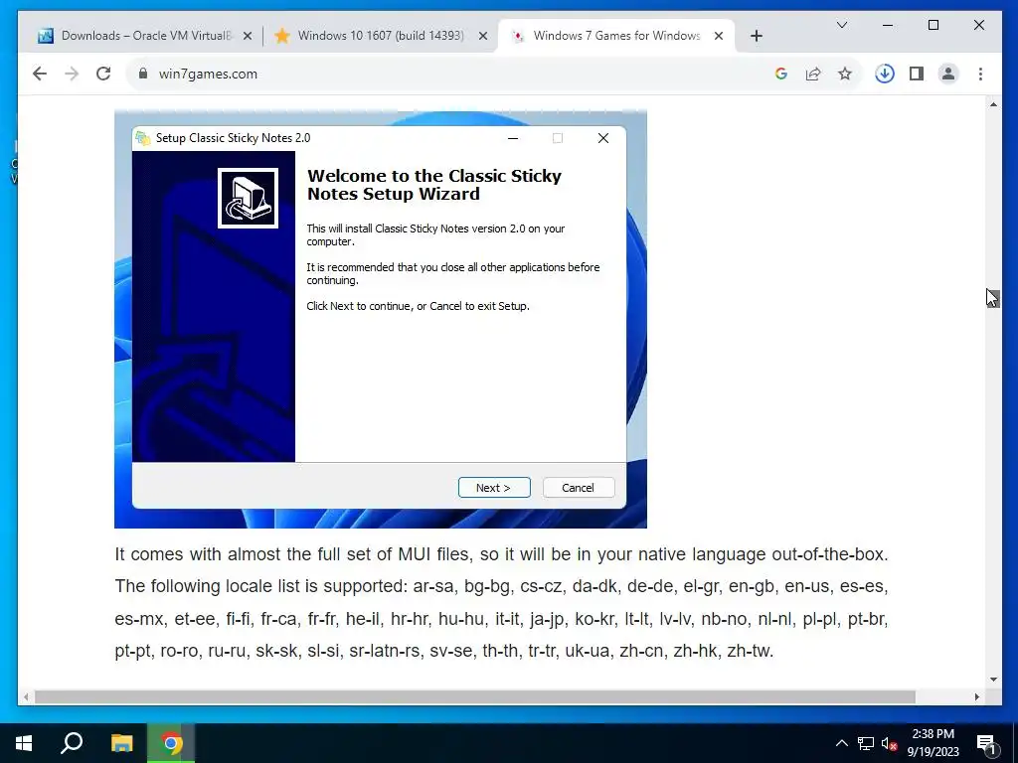Click the text 'The following locale list is supported'
The width and height of the screenshot is (1018, 763).
pyautogui.click(x=261, y=586)
